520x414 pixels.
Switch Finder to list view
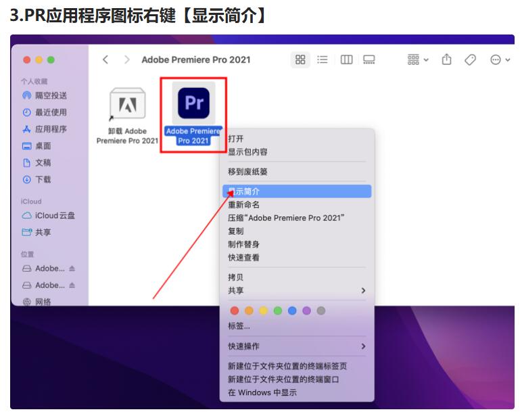coord(323,60)
